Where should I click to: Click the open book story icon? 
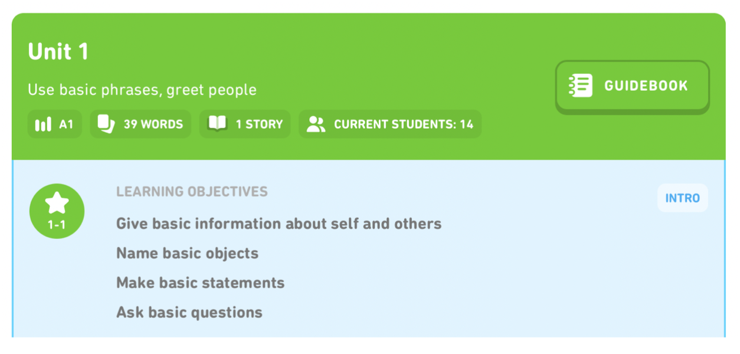[218, 124]
